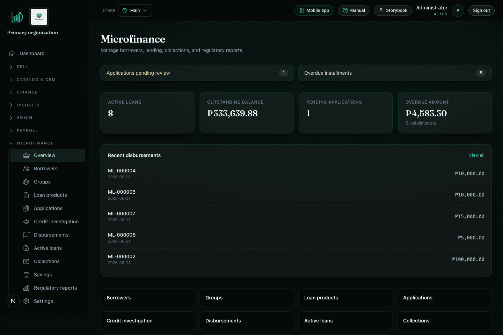Click the Disbursements icon in sidebar
Viewport: 503px width, 335px height.
tap(26, 235)
